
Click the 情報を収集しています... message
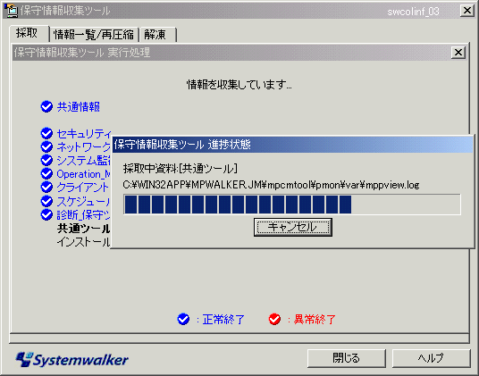pos(239,85)
